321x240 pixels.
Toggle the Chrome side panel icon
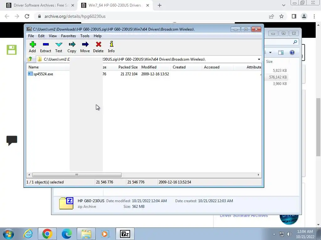pos(294,16)
